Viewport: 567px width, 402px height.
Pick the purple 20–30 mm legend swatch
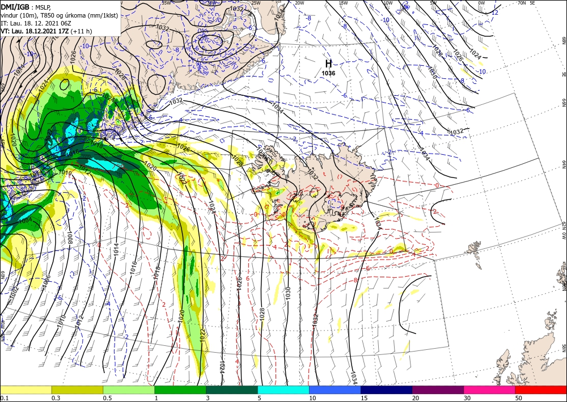(x=438, y=390)
